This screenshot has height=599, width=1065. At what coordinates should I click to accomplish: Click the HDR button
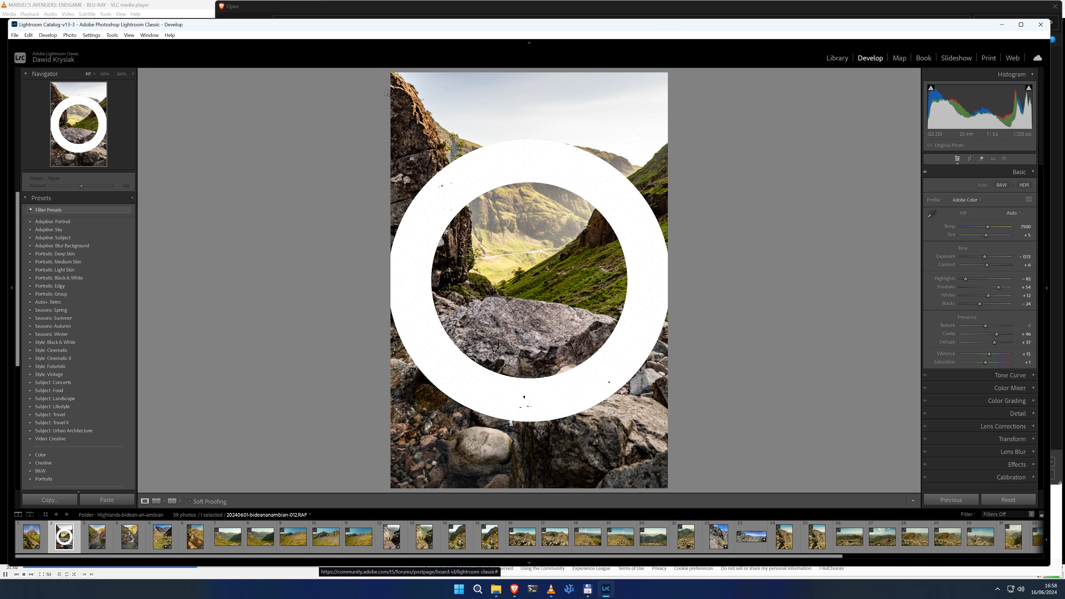[x=1024, y=185]
